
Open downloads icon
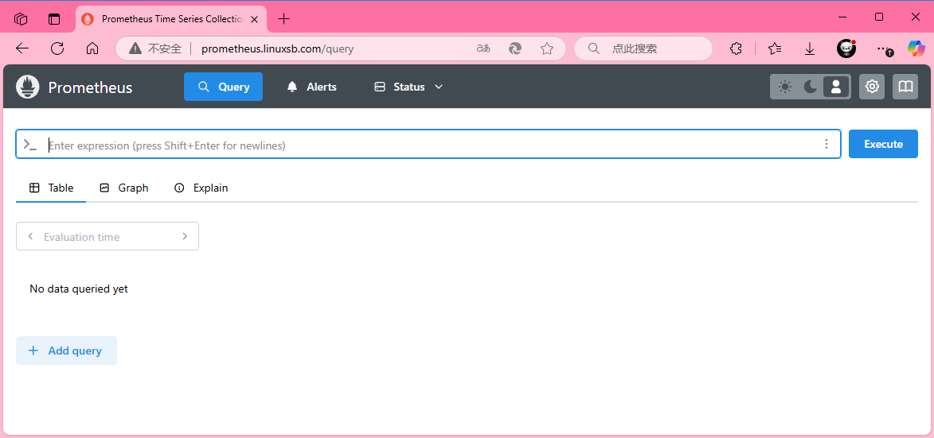(810, 48)
